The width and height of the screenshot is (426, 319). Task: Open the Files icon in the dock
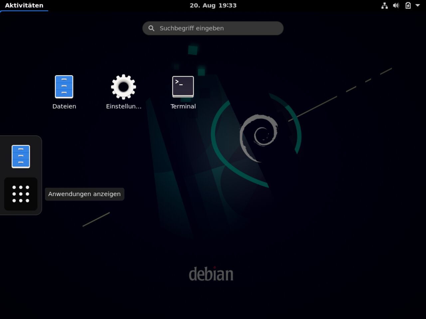[x=21, y=157]
